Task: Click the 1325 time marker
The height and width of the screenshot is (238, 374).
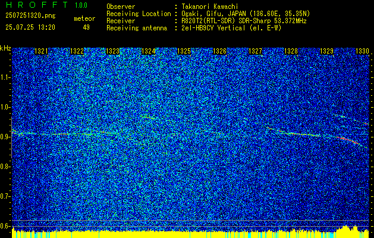Action: (184, 51)
